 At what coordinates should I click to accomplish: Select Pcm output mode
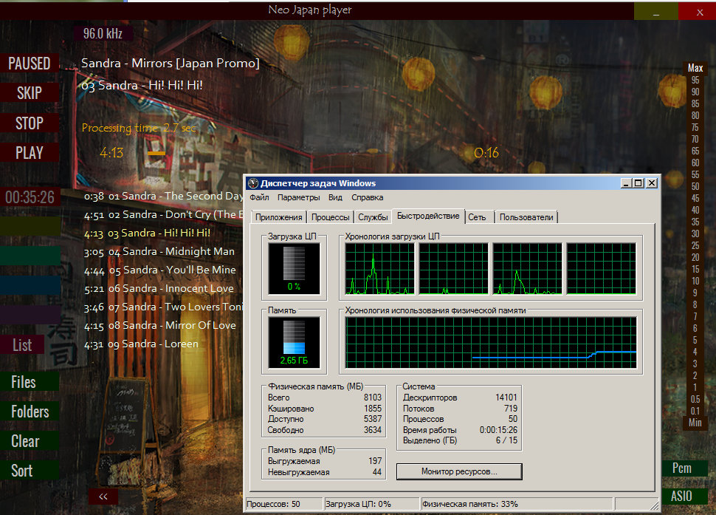click(684, 468)
